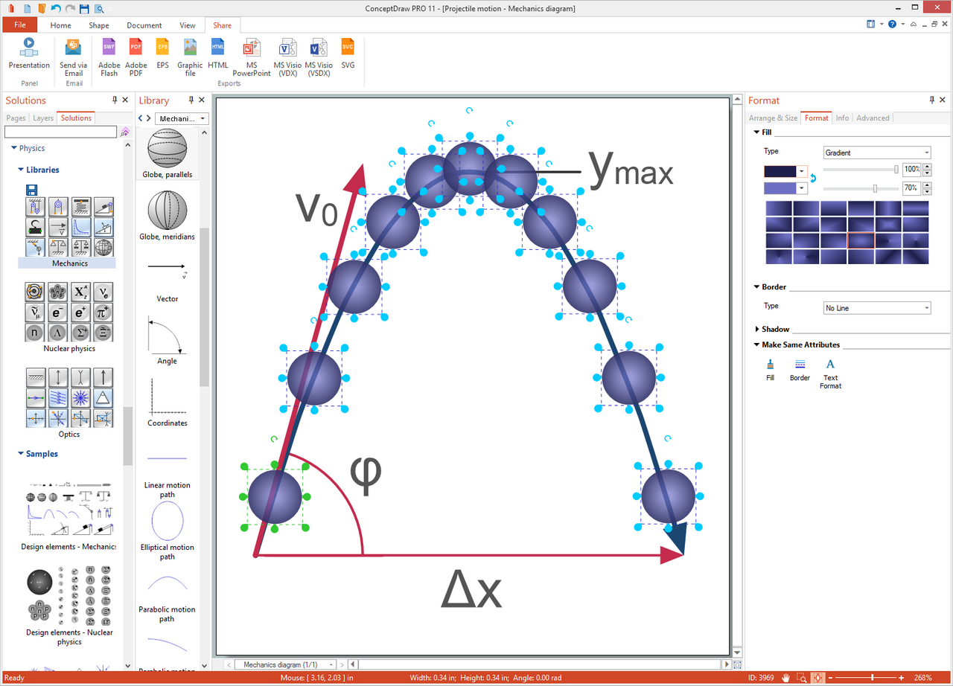Open the Home ribbon tab
Viewport: 953px width, 686px height.
point(61,25)
